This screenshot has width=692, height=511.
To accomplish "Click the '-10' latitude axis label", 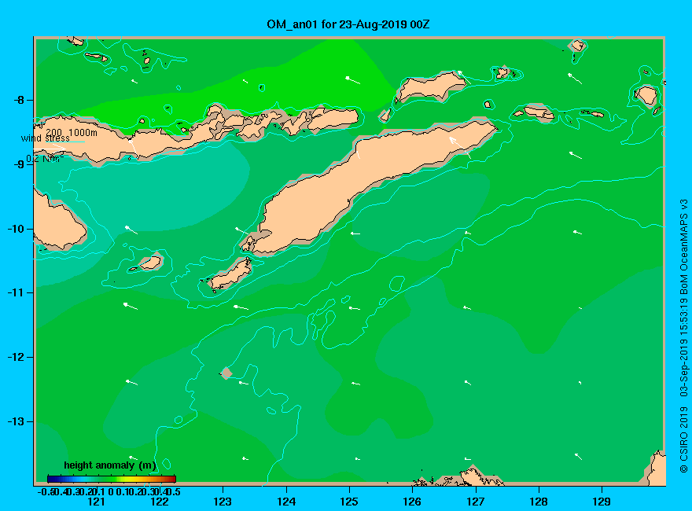I will 17,229.
